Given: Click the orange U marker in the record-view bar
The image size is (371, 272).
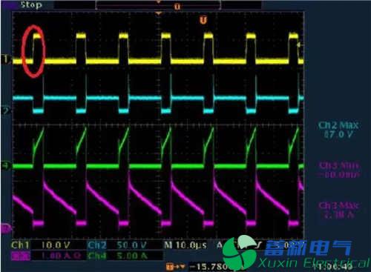Looking at the screenshot, I should coord(177,7).
